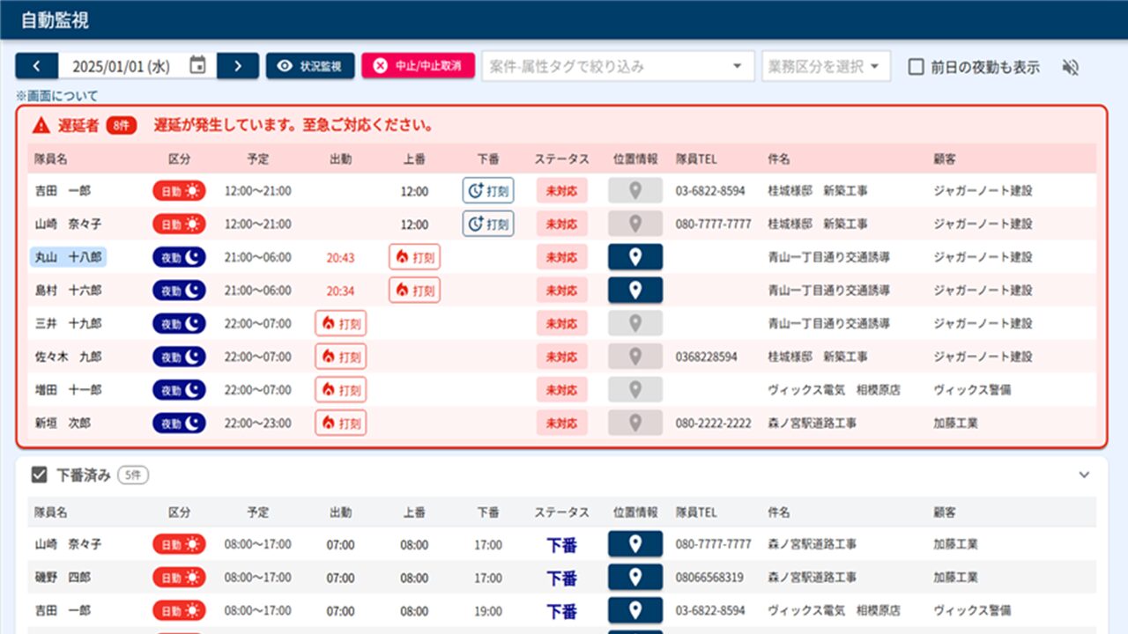Click the 中止/中止取消 button
Image resolution: width=1128 pixels, height=634 pixels.
[x=418, y=66]
